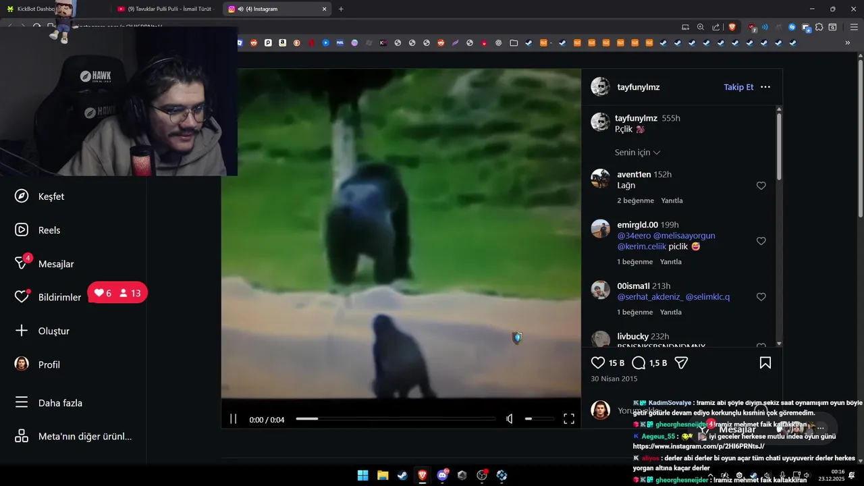
Task: Reply to 00isma1l with Yanıtla
Action: click(671, 313)
